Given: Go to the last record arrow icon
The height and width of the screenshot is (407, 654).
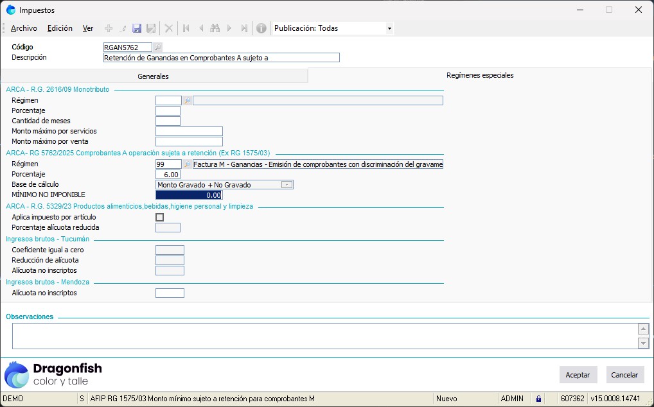Looking at the screenshot, I should 244,28.
